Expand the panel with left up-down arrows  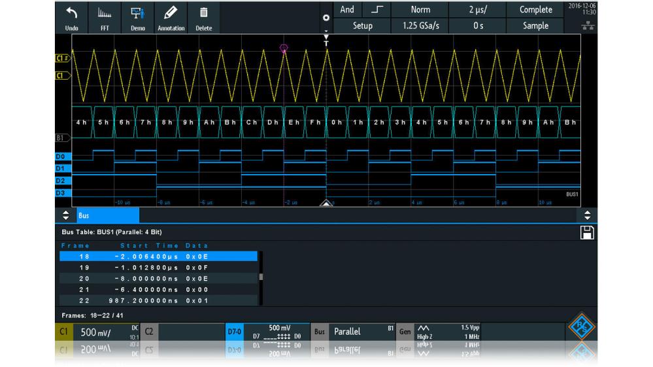click(x=65, y=215)
